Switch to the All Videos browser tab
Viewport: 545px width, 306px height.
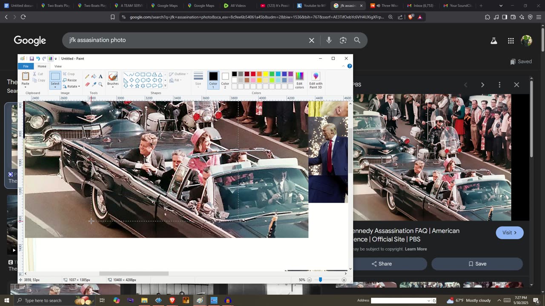click(x=238, y=6)
